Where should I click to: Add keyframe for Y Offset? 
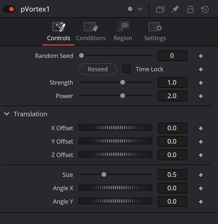201,142
